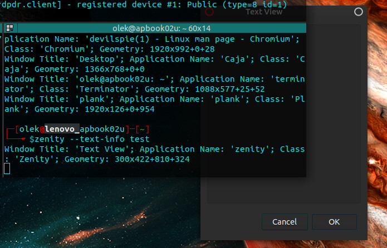The height and width of the screenshot is (248, 387).
Task: Close the Text View dialog with red circle
Action: (209, 12)
